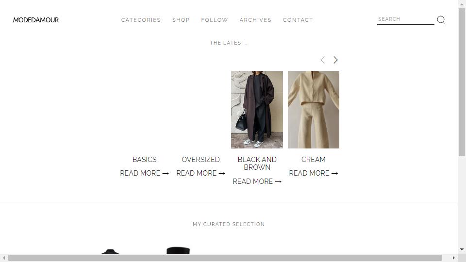This screenshot has height=262, width=466.
Task: Open the Archives menu item
Action: click(x=256, y=20)
